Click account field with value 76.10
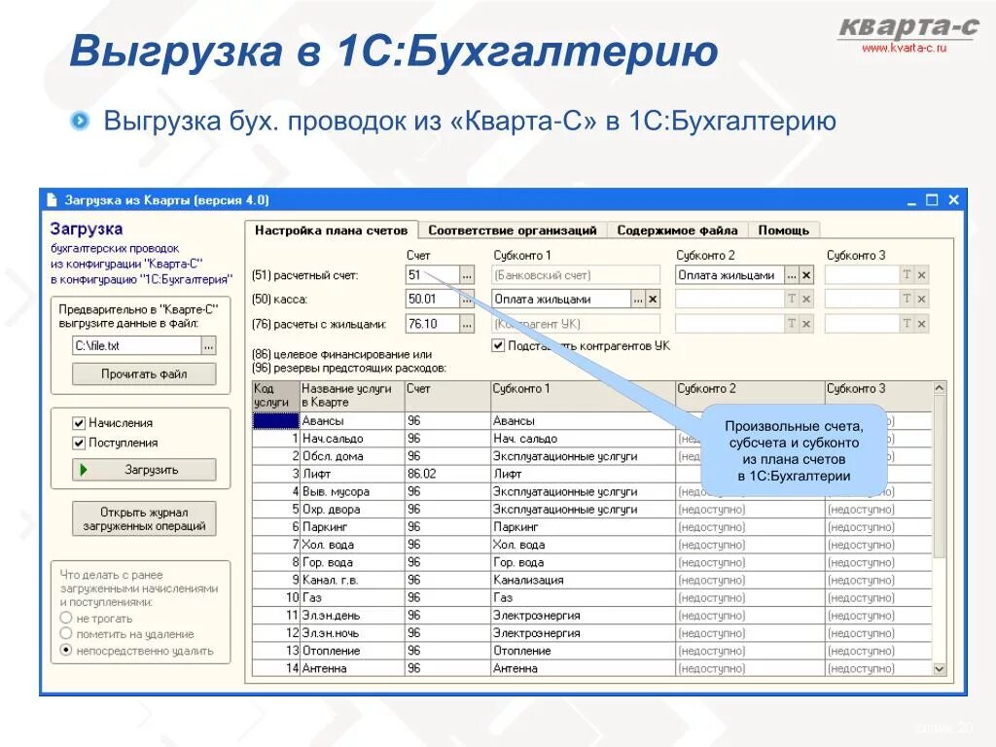This screenshot has width=996, height=747. (432, 324)
